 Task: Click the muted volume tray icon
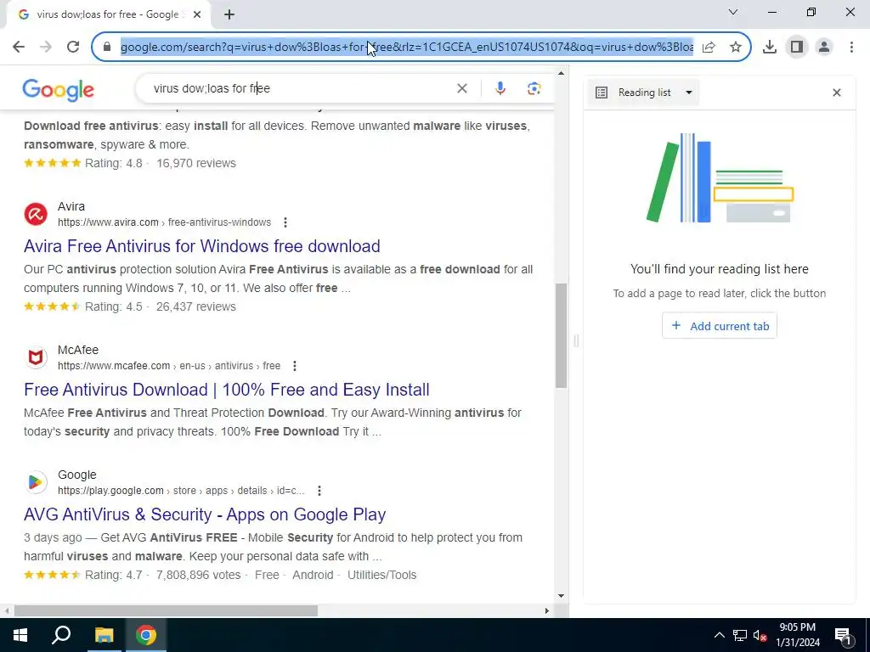tap(760, 635)
